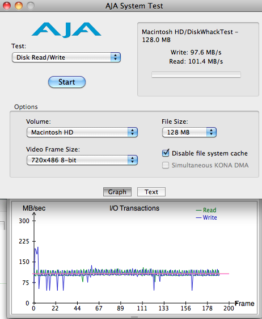Click frame number 200 on the horizontal axis
This screenshot has width=262, height=319.
pyautogui.click(x=229, y=308)
